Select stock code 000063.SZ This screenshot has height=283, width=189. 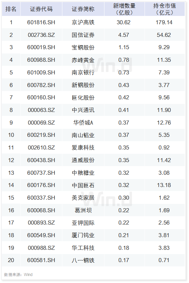coord(41,110)
